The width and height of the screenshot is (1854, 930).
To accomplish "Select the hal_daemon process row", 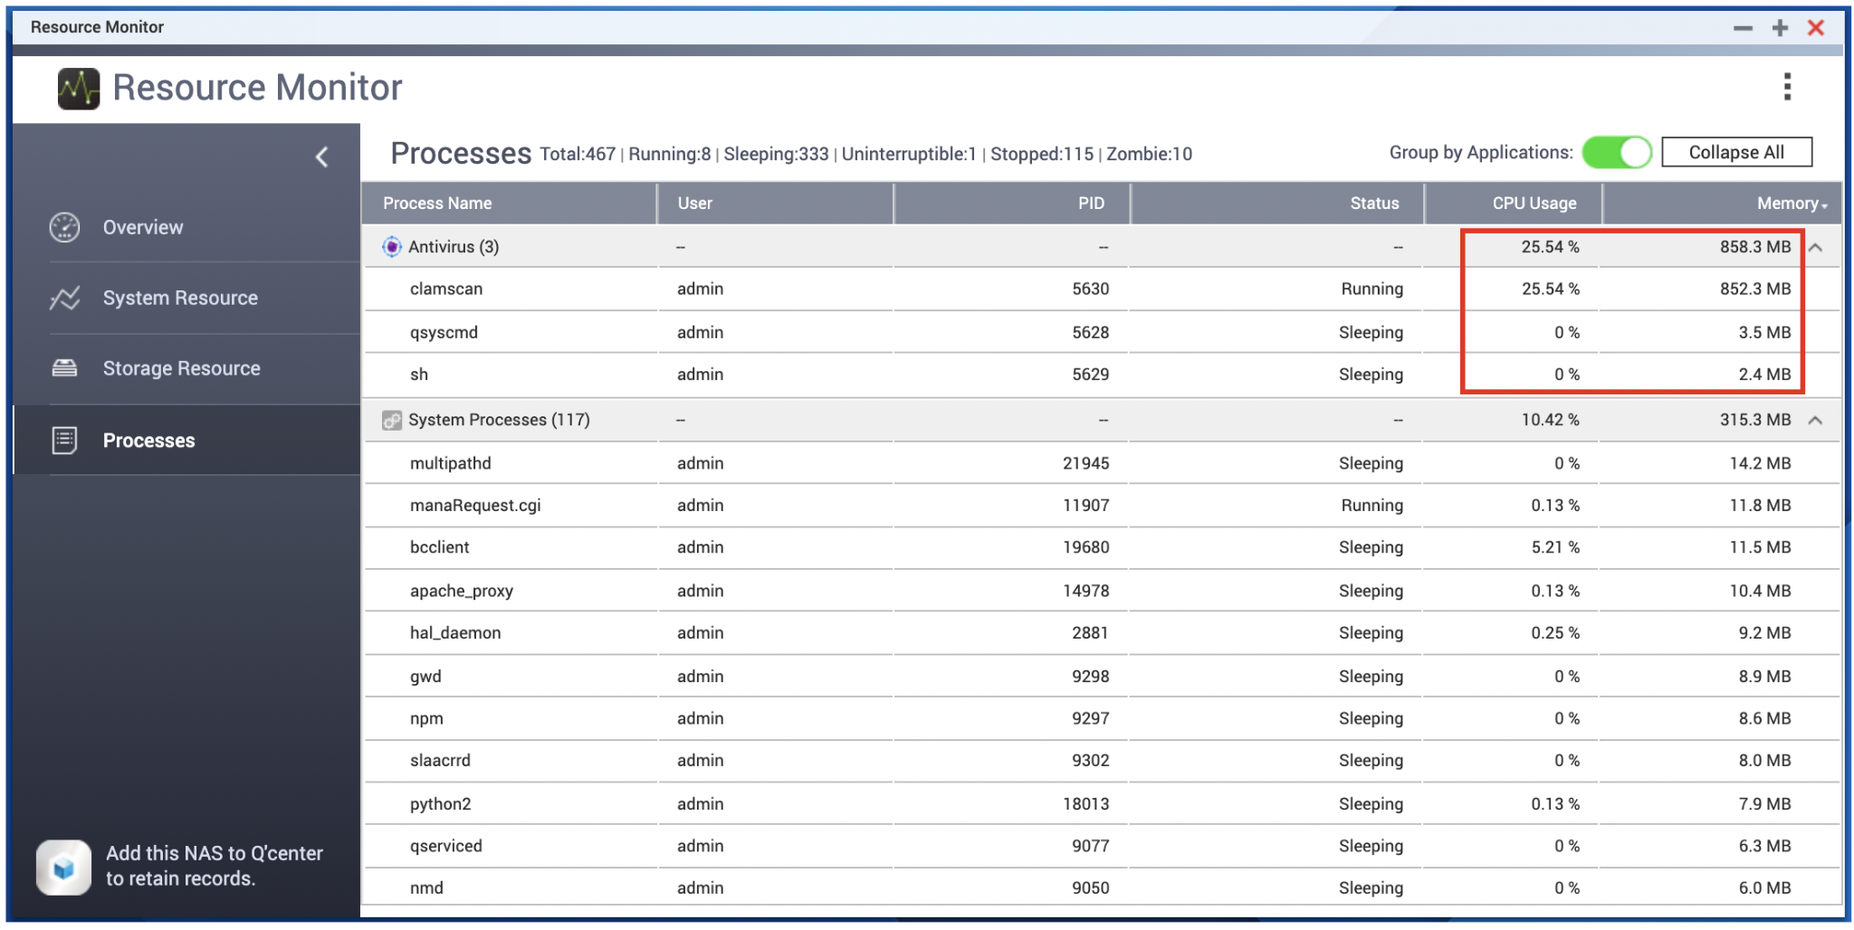I will tap(1102, 633).
